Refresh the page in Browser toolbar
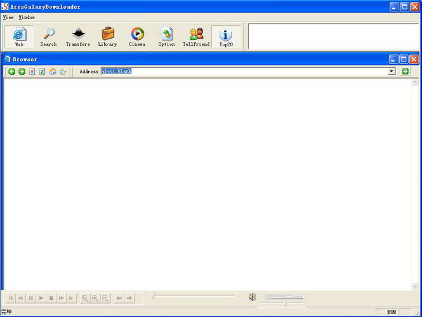 click(43, 72)
